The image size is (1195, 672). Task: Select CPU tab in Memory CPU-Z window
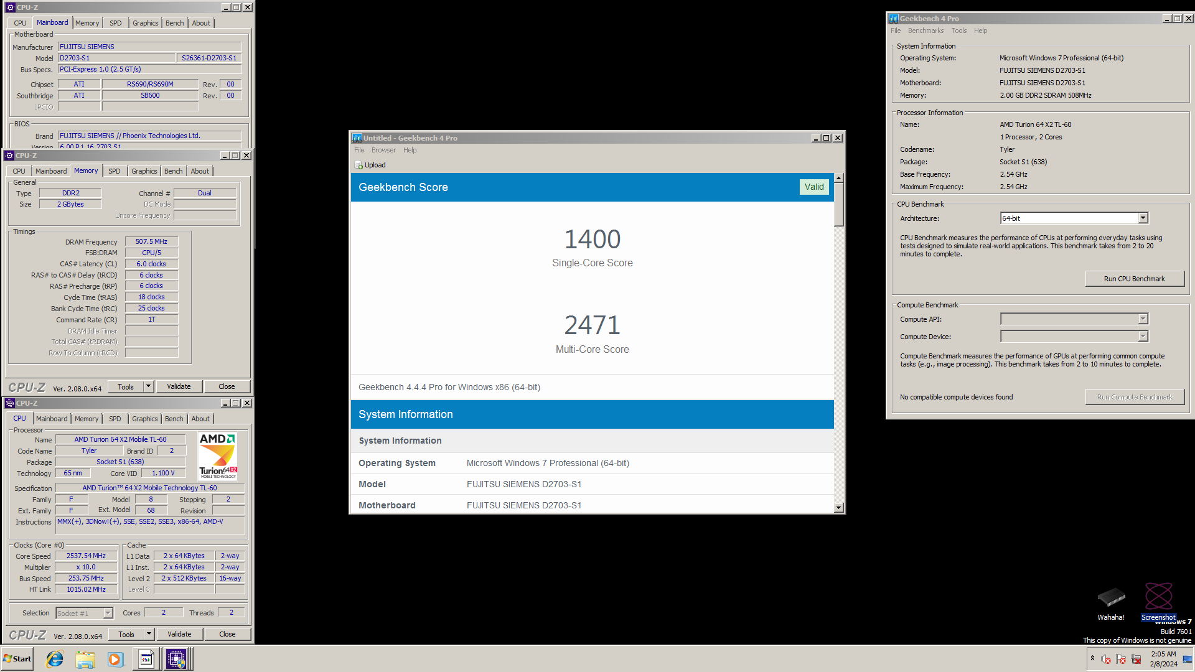pyautogui.click(x=19, y=171)
